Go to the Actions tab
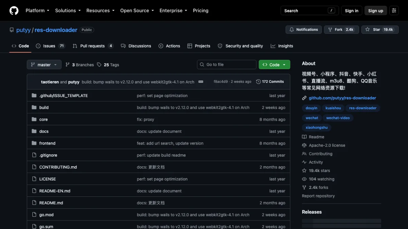The height and width of the screenshot is (229, 408). coord(169,46)
